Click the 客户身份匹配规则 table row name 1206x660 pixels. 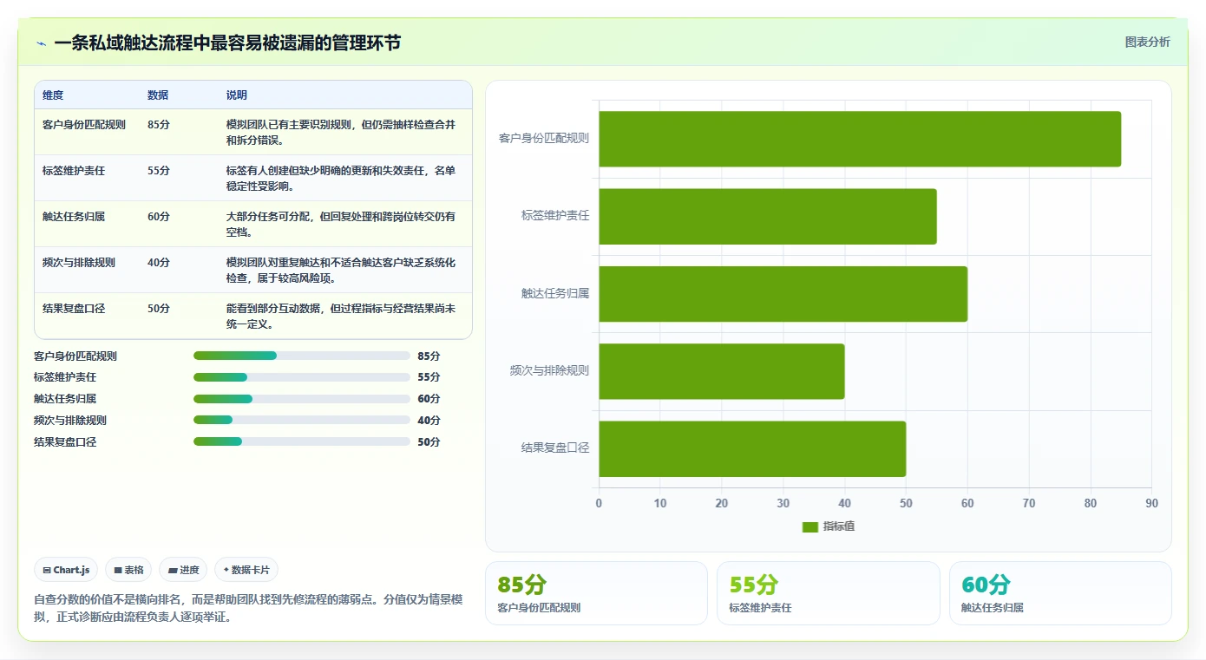coord(84,125)
